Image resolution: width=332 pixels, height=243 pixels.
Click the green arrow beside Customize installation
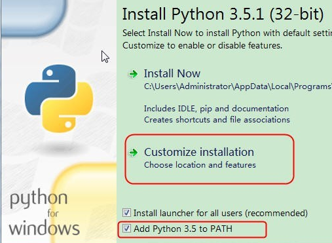(133, 153)
